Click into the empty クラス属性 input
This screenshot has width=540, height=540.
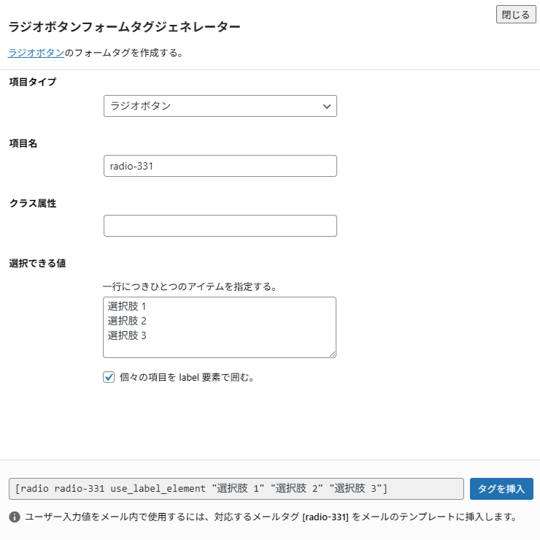point(220,226)
